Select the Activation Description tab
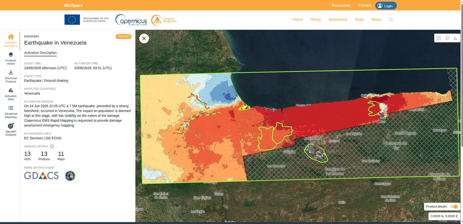Viewport: 463px width, 224px height. [40, 53]
